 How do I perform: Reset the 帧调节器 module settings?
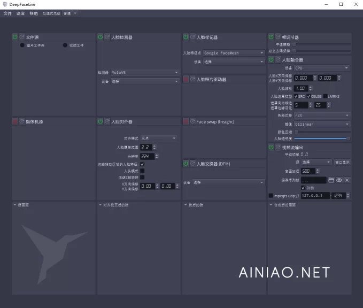(x=278, y=37)
